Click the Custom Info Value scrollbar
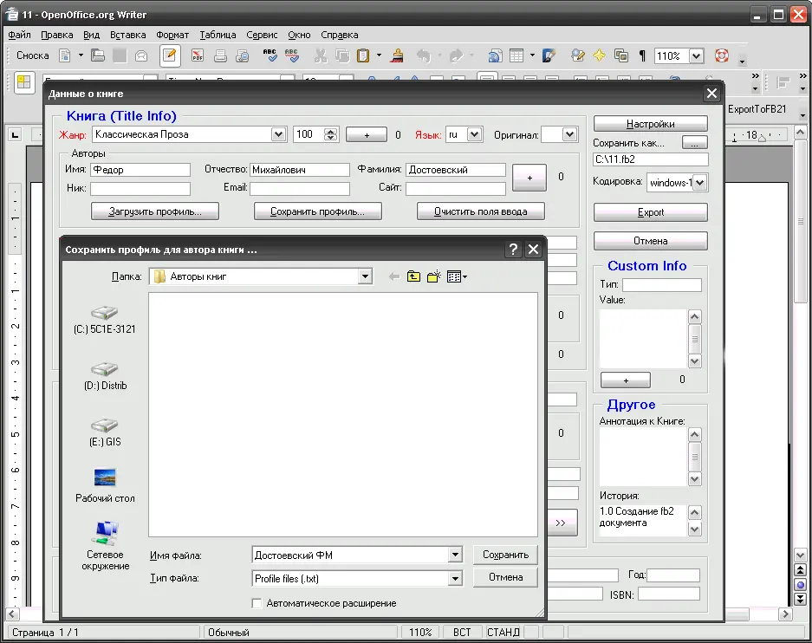This screenshot has width=812, height=643. click(695, 339)
